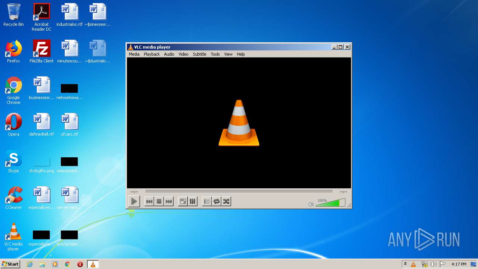Screen dimensions: 478x269
Task: Open Windows Media Player taskbar icon
Action: 55,264
